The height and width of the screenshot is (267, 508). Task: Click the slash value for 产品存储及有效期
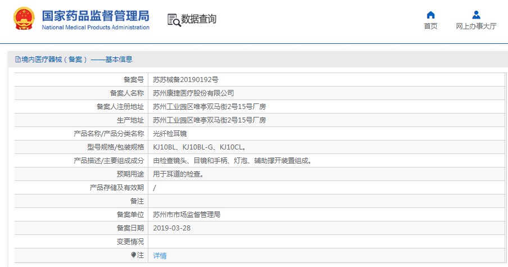click(x=155, y=188)
